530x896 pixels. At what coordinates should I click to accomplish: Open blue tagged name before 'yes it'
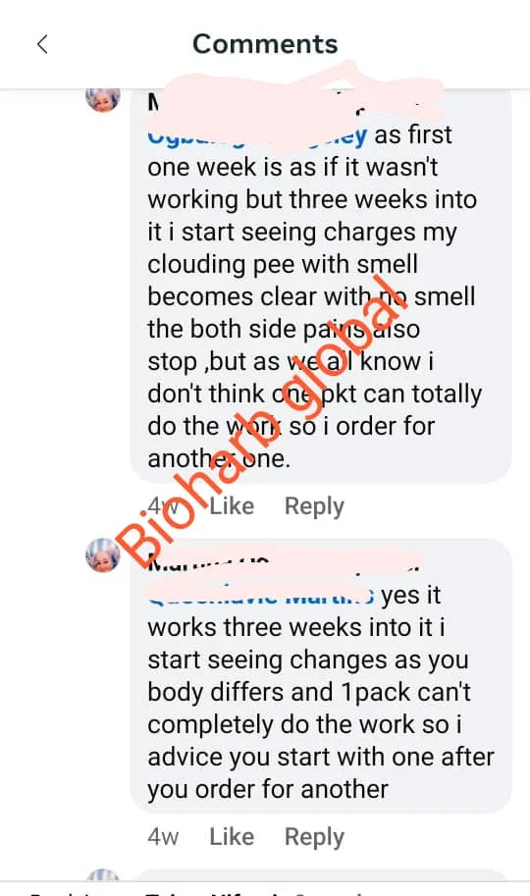(261, 595)
